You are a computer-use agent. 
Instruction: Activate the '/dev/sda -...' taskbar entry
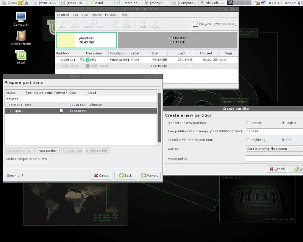point(212,3)
